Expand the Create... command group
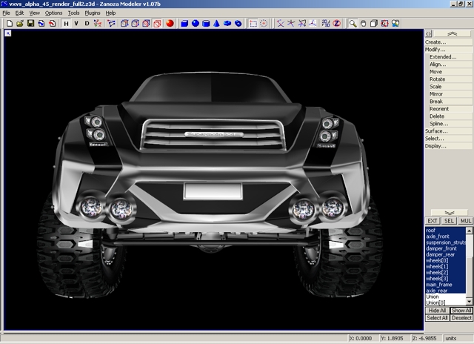Viewport: 474px width, 344px height. point(435,42)
